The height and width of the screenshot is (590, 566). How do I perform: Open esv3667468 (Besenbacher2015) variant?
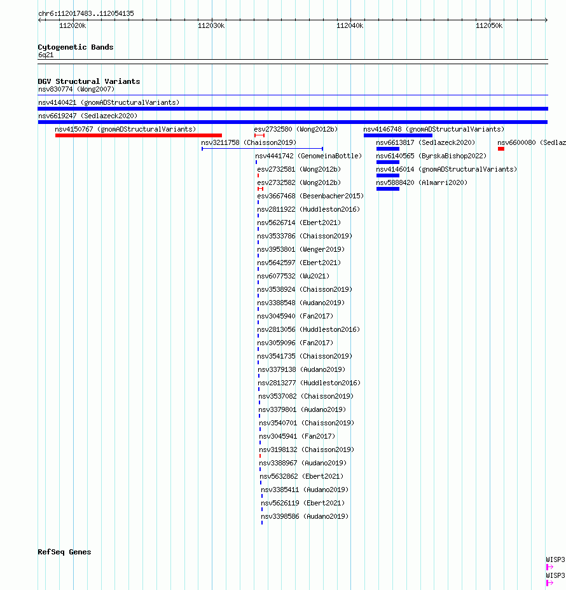pyautogui.click(x=310, y=196)
